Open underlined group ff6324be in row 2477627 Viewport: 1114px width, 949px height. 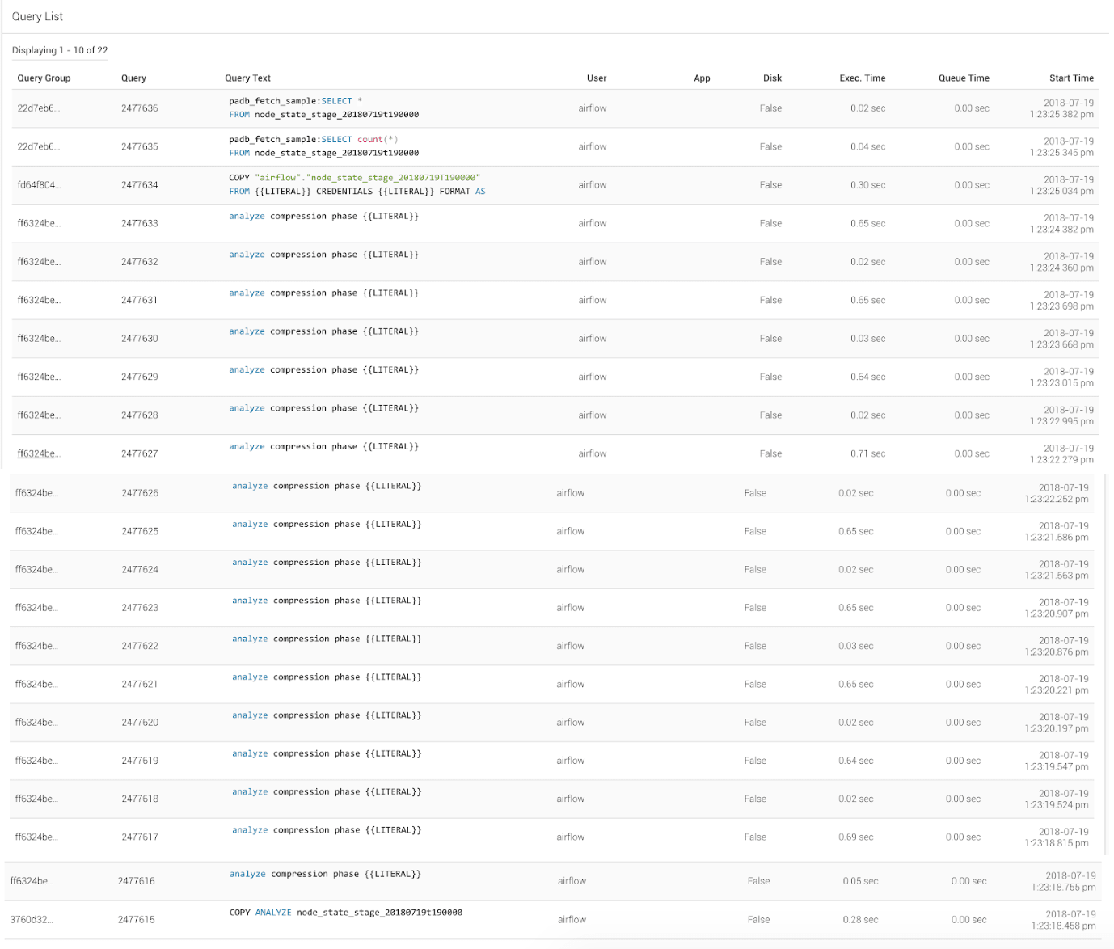click(x=39, y=453)
